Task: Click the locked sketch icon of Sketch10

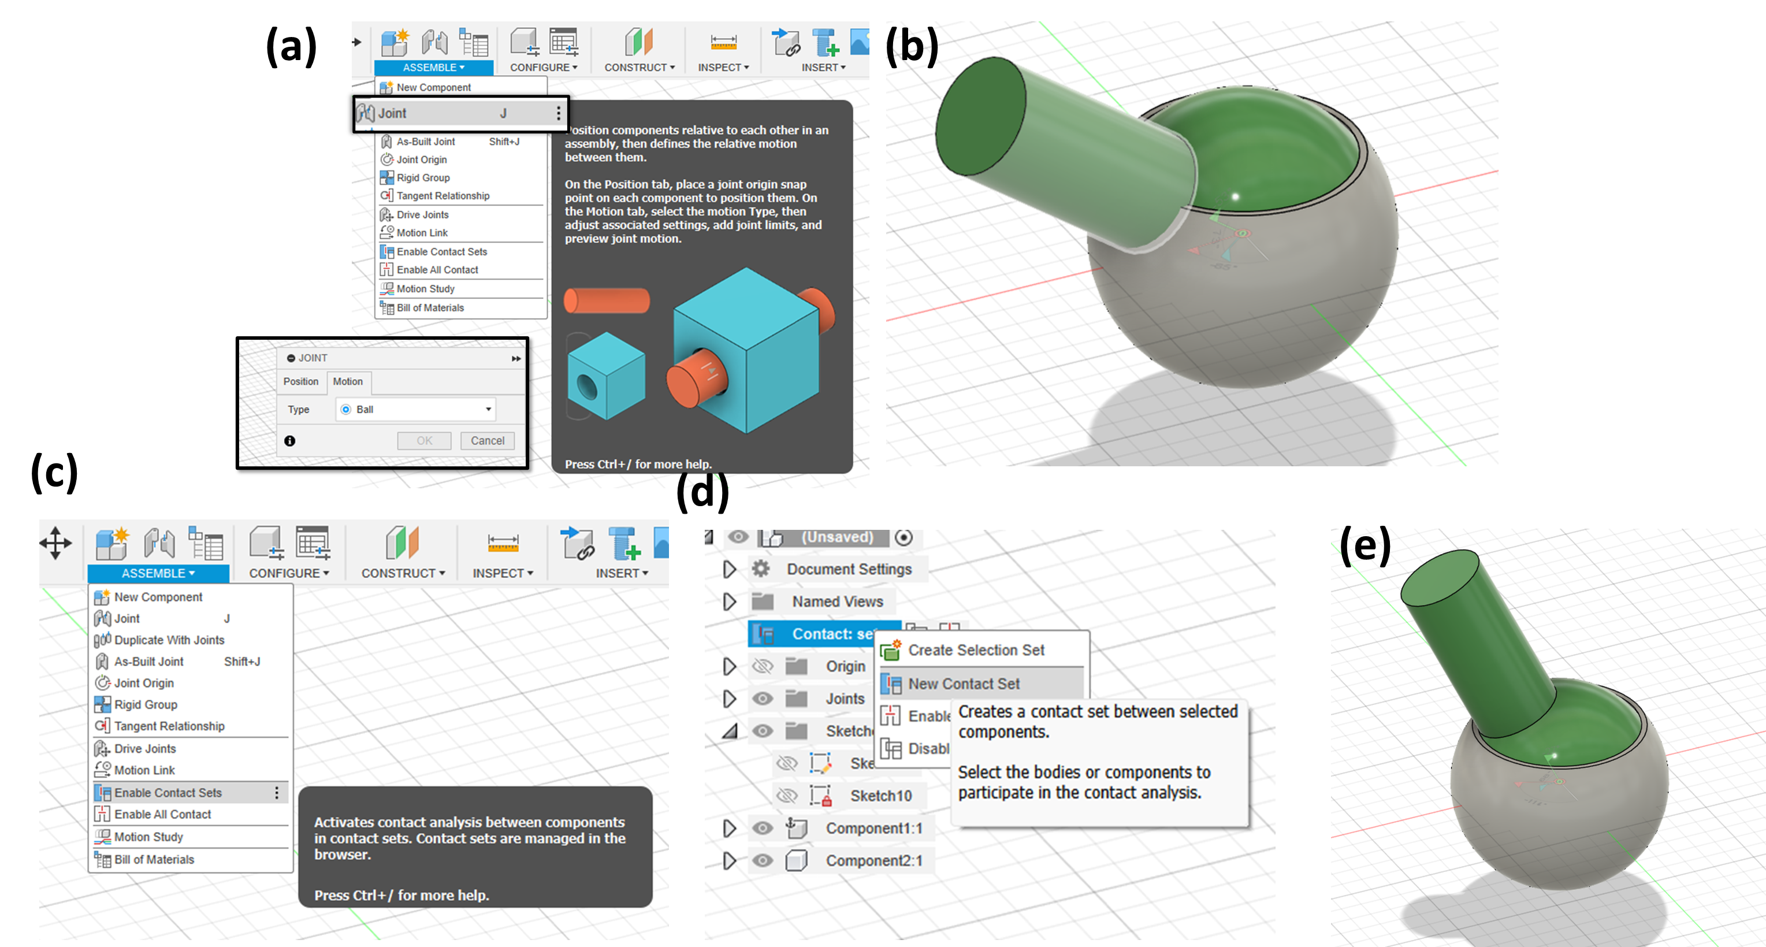Action: (821, 796)
